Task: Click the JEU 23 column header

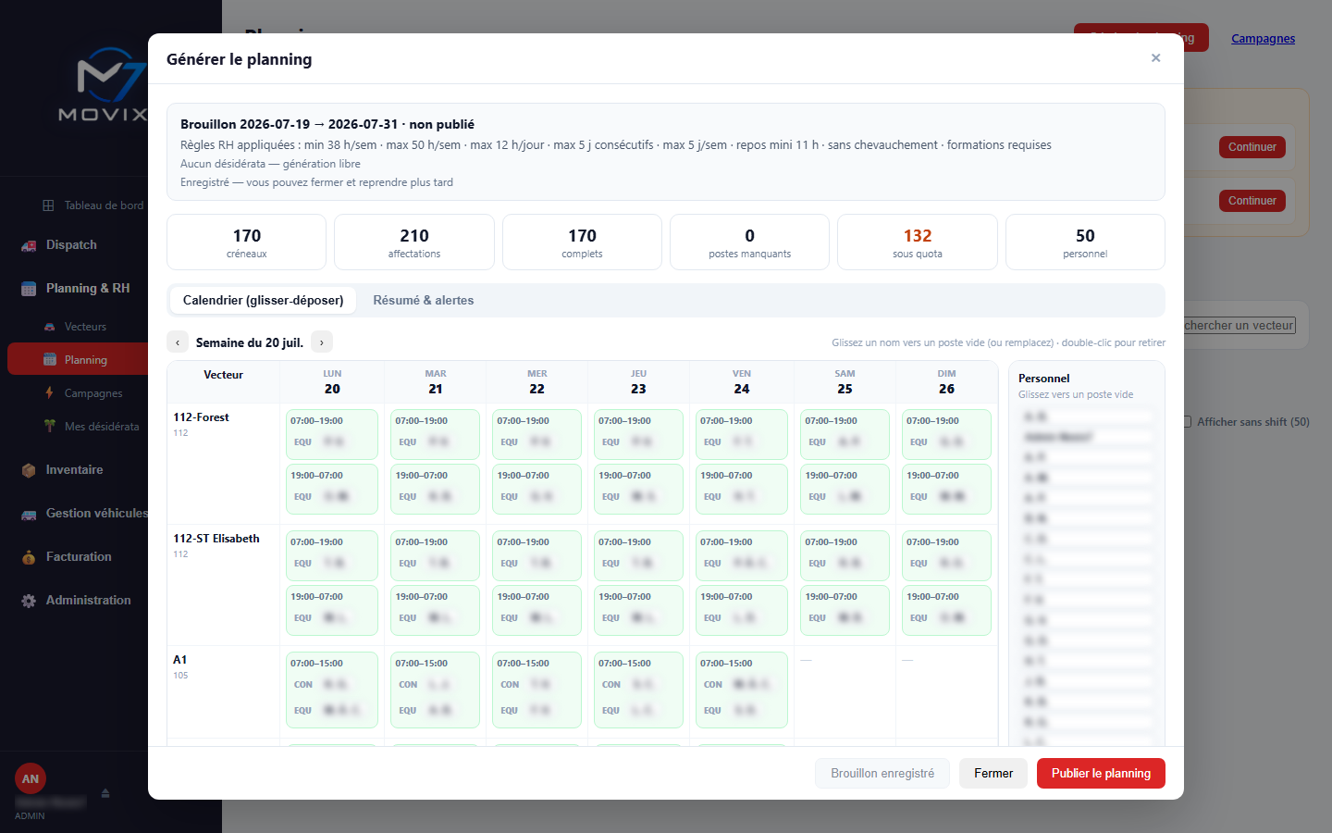Action: point(638,381)
